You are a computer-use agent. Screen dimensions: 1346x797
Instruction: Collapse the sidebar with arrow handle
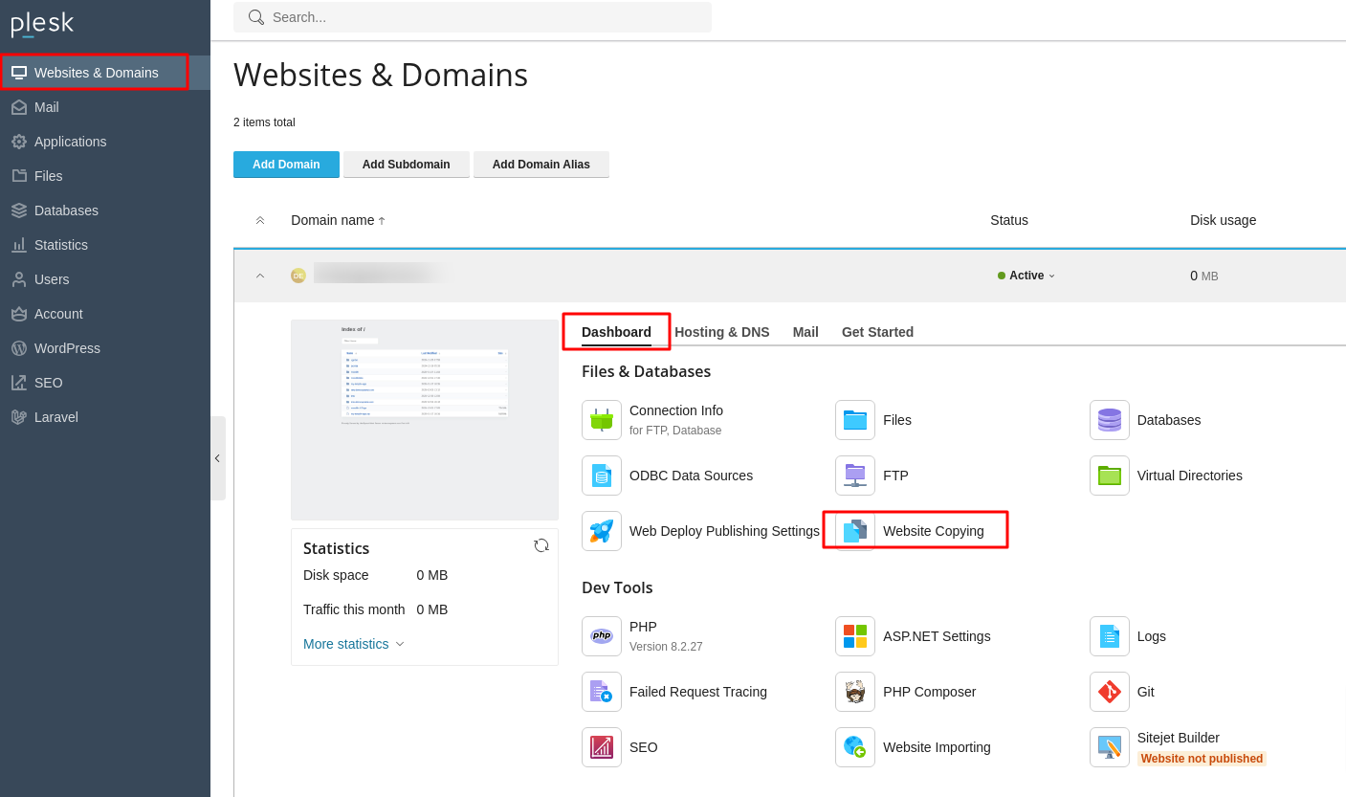[x=218, y=458]
